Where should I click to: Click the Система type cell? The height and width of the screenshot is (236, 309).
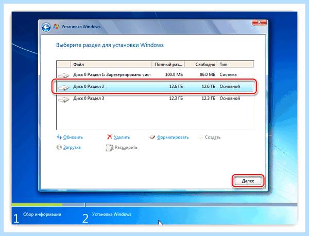228,74
